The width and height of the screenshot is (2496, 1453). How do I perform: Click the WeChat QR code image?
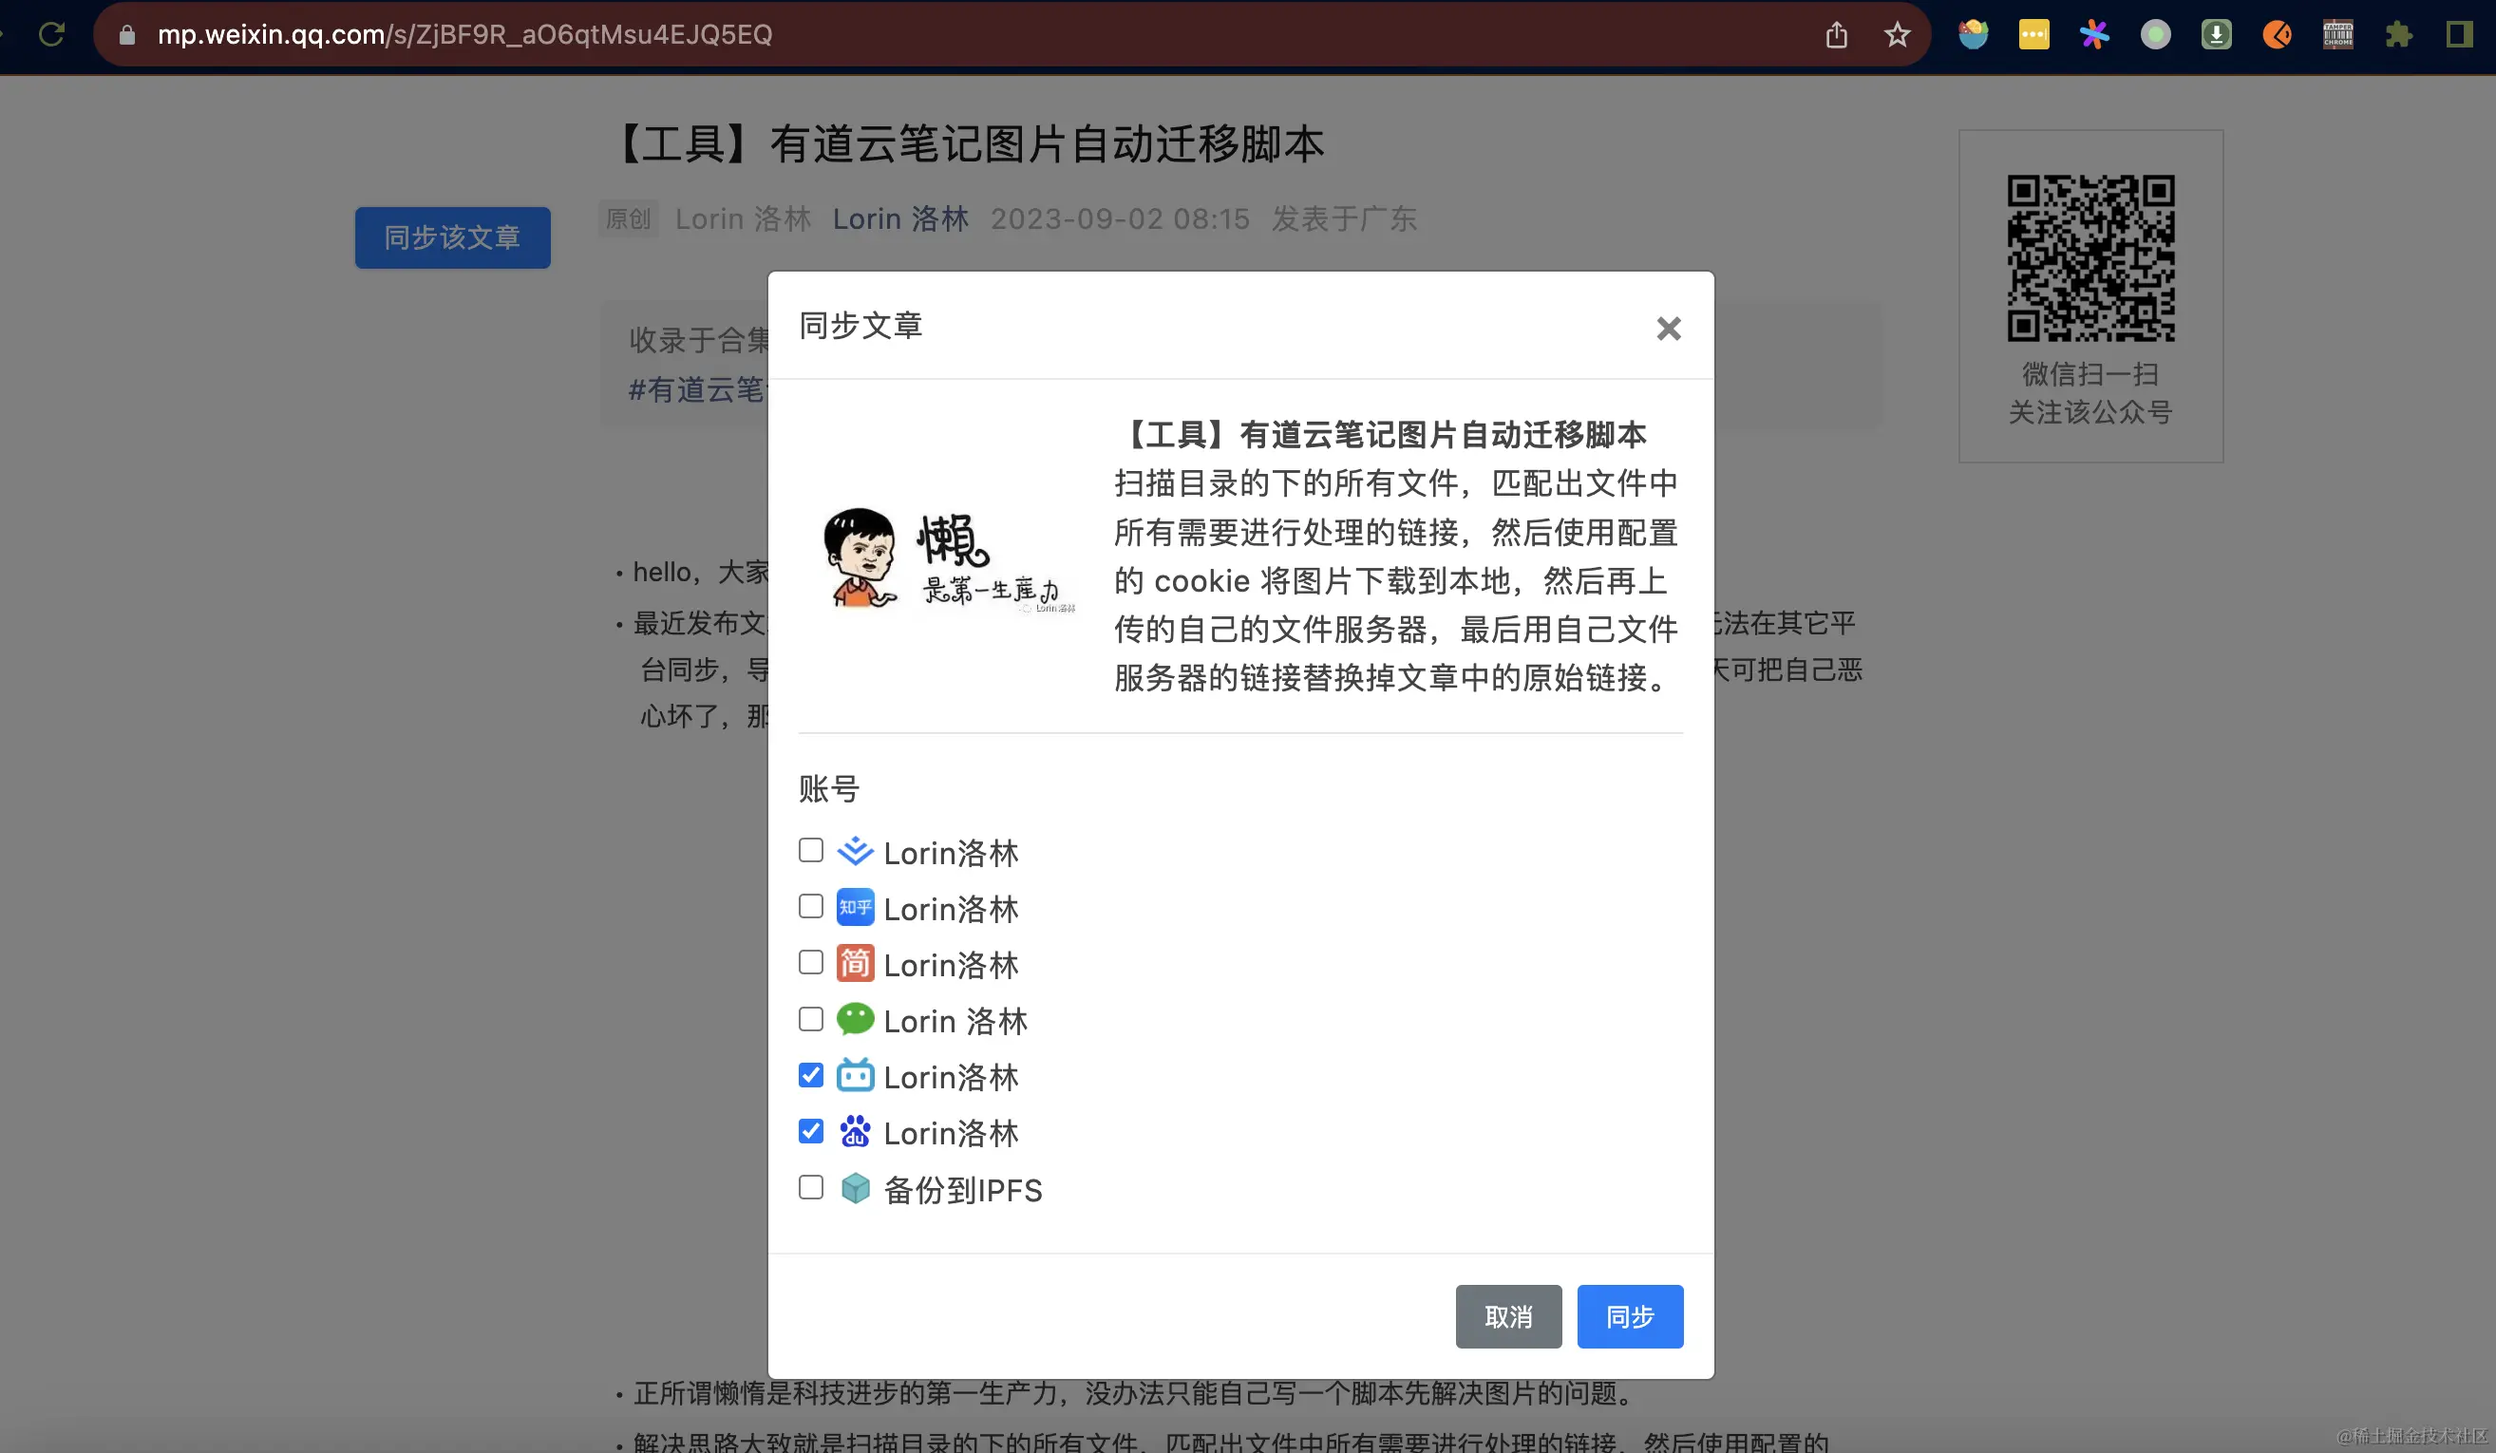(2089, 256)
